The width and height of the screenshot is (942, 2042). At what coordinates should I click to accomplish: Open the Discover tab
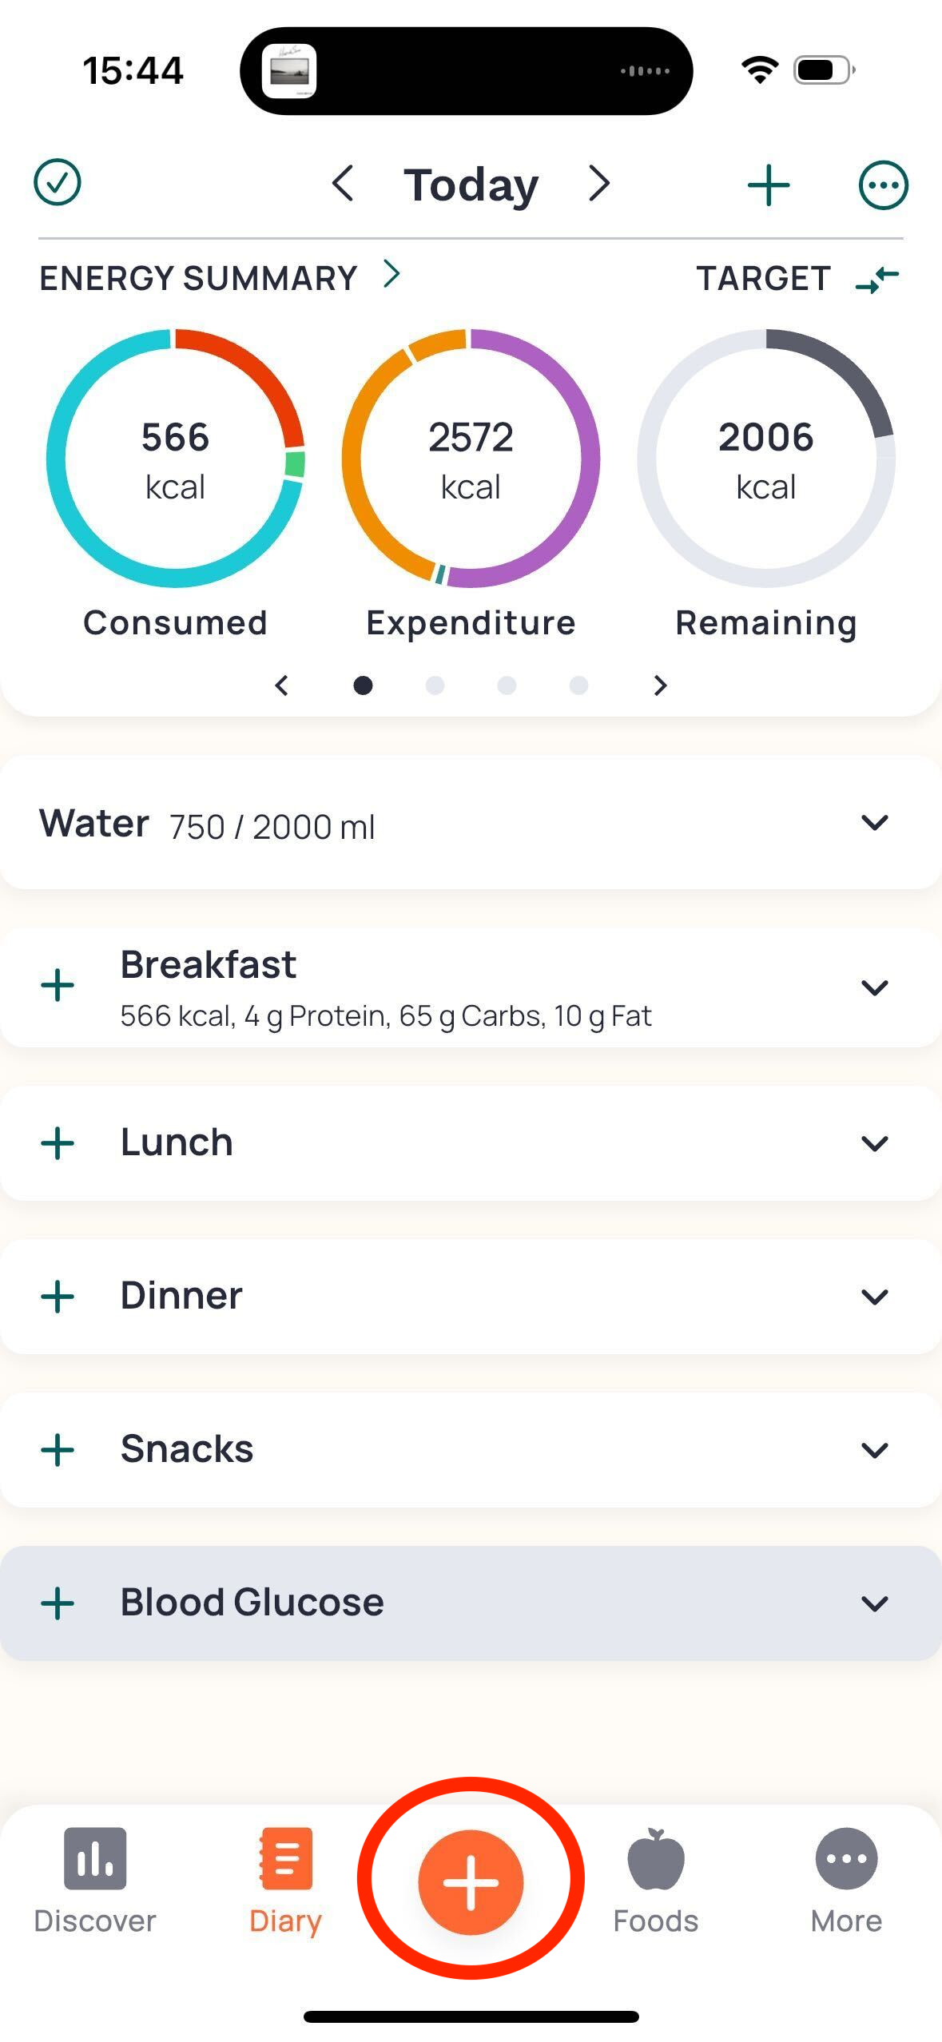point(95,1881)
